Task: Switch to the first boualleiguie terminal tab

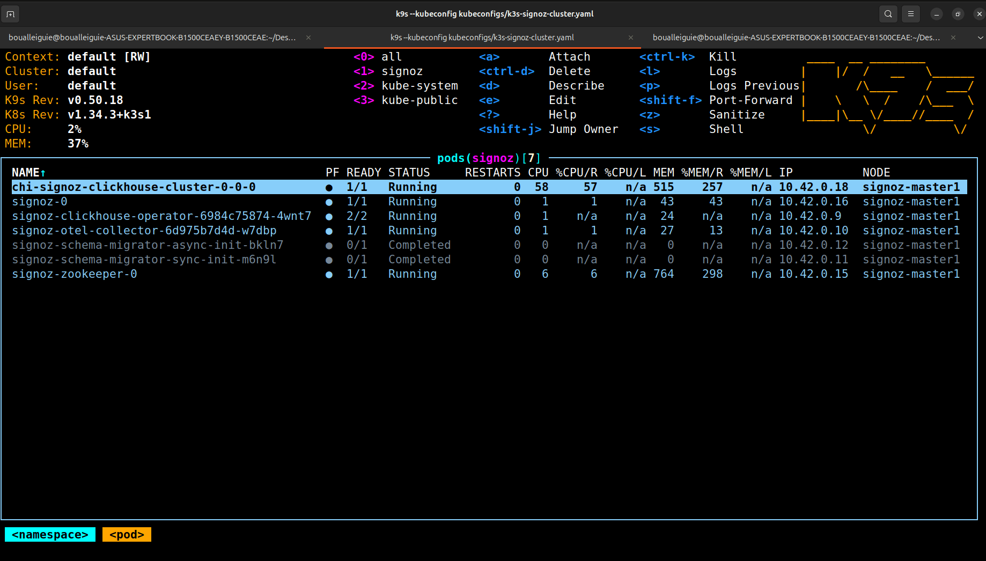Action: (152, 38)
